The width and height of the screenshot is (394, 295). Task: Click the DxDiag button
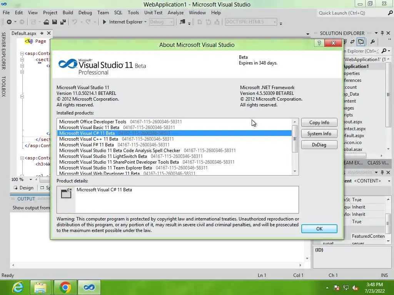pos(319,145)
